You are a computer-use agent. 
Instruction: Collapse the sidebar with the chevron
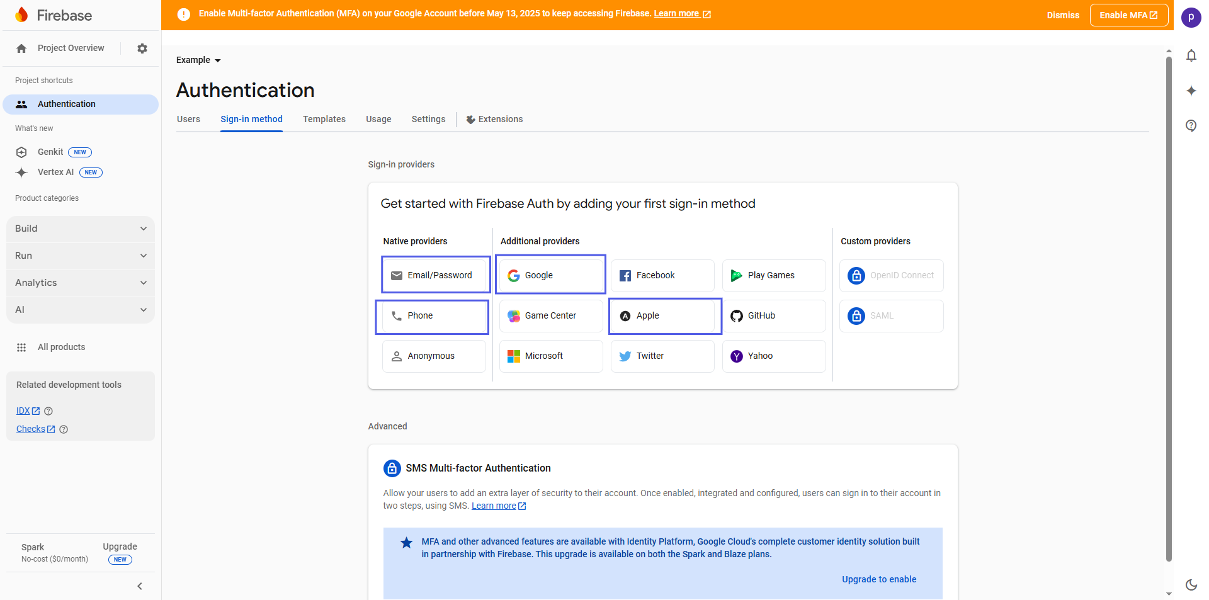coord(140,586)
